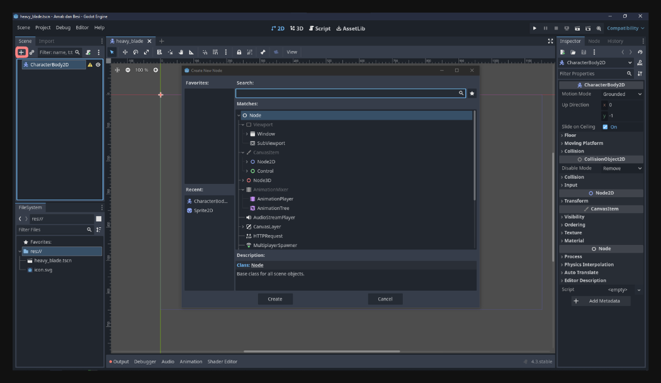The width and height of the screenshot is (661, 383).
Task: Open the distraction-free mode expand icon
Action: 551,41
